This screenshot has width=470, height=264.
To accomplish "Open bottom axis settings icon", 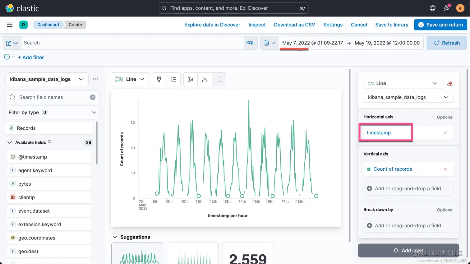I will 205,79.
